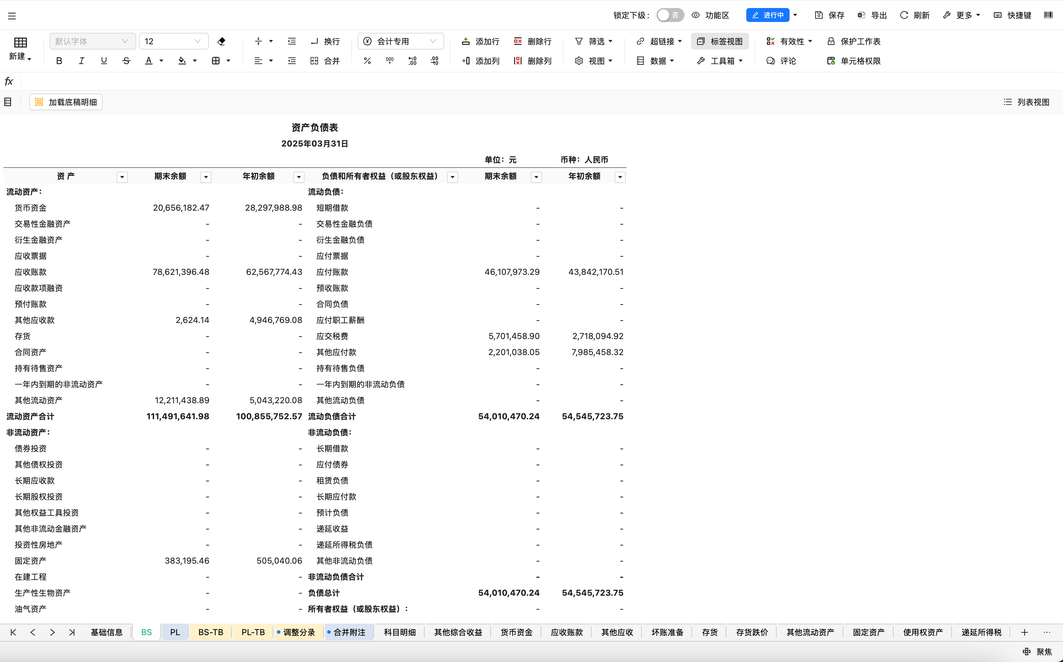Click the formula bar input field
Image resolution: width=1063 pixels, height=662 pixels.
(x=526, y=81)
